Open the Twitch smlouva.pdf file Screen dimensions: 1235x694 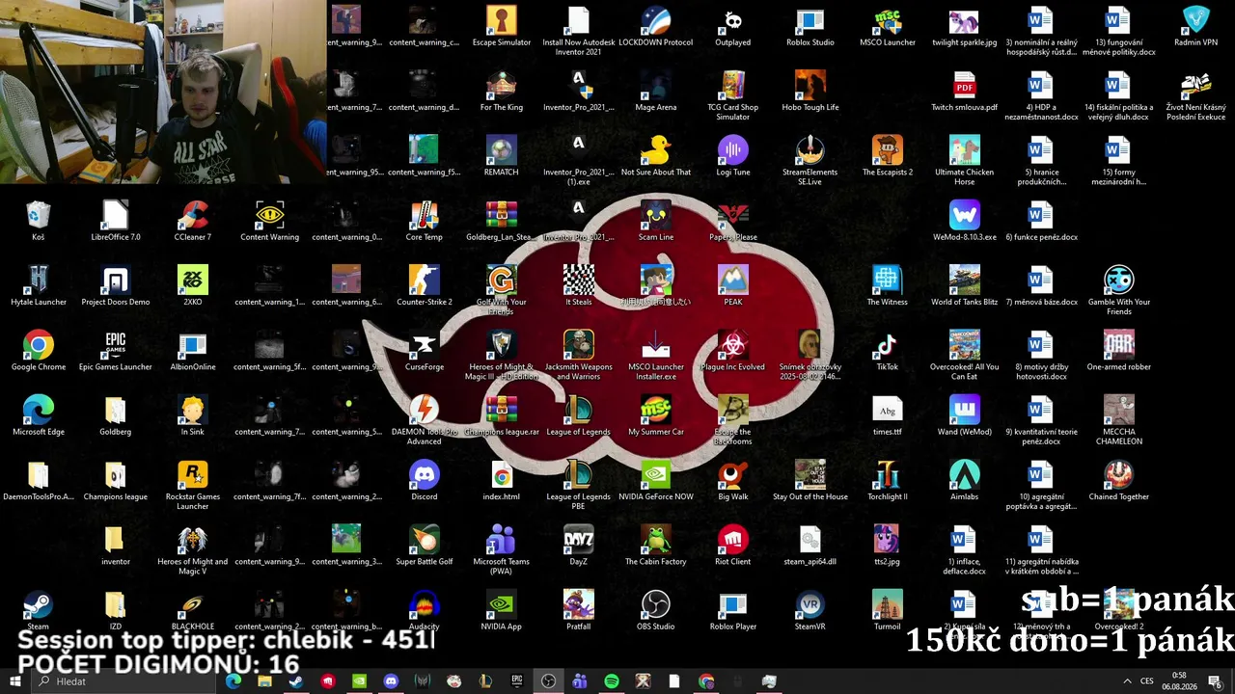click(x=965, y=86)
